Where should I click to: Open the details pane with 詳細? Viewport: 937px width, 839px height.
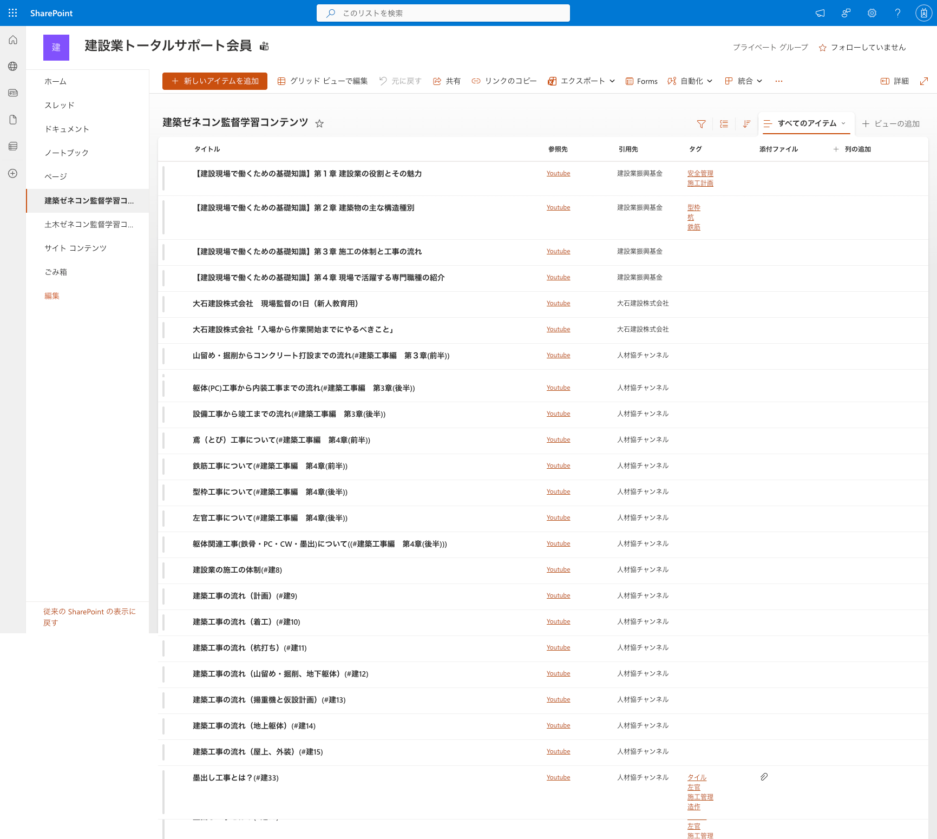coord(894,81)
